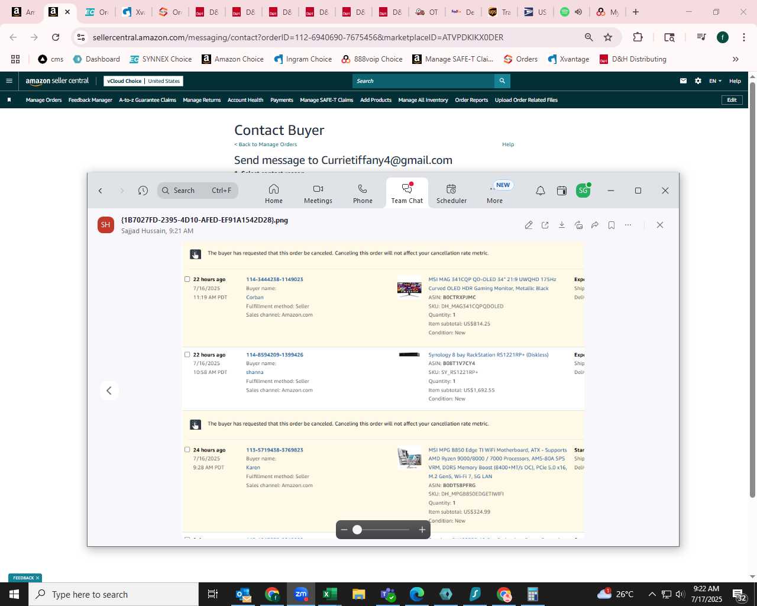This screenshot has width=757, height=606.
Task: Open SYNNEX Choice bookmark
Action: point(161,59)
